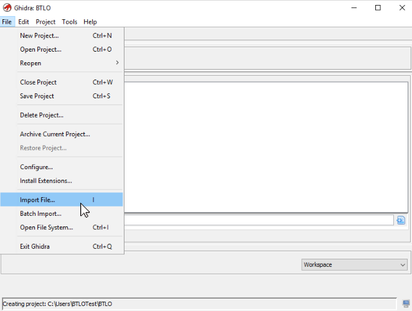
Task: Choose Batch Import... entry
Action: click(62, 213)
